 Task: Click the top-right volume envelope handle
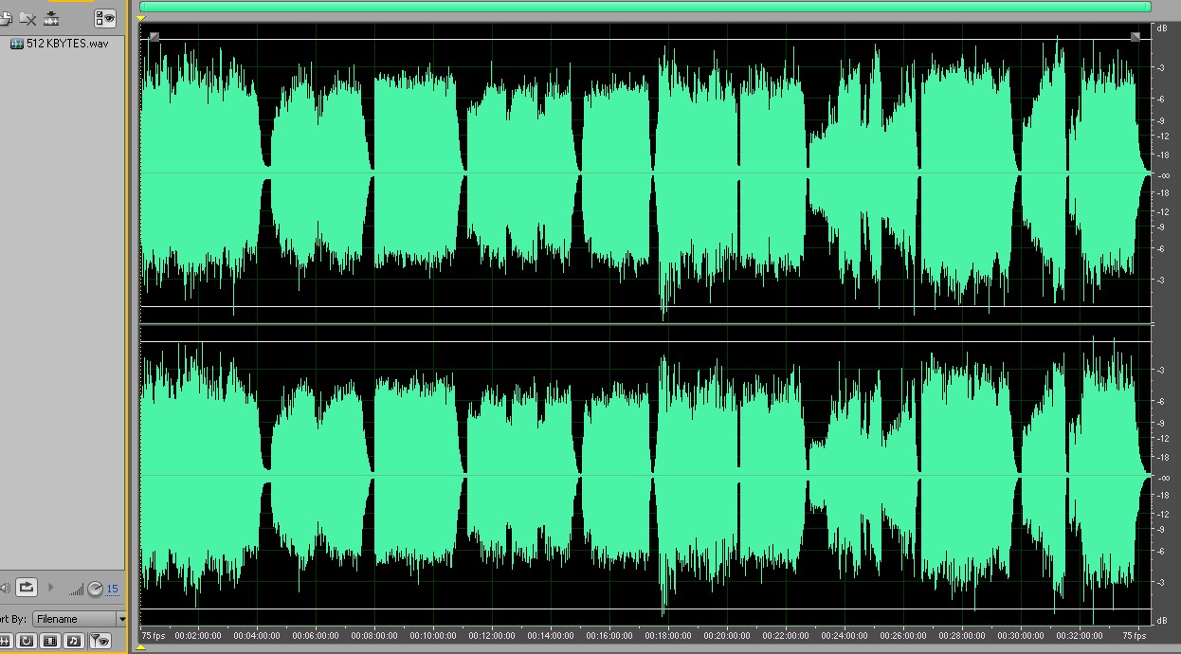pyautogui.click(x=1136, y=37)
